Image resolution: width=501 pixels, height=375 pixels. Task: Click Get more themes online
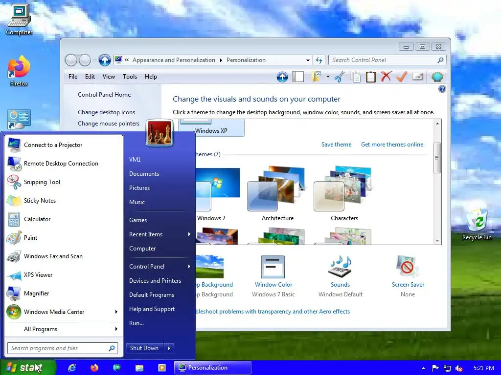(392, 145)
